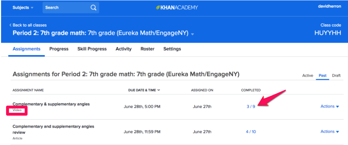Open Actions menu for video assignment
Image resolution: width=348 pixels, height=145 pixels.
(329, 106)
